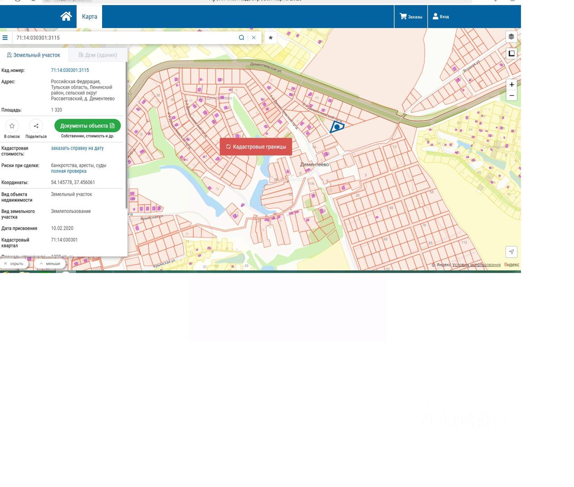
Task: Open the Заказы cart
Action: click(411, 17)
